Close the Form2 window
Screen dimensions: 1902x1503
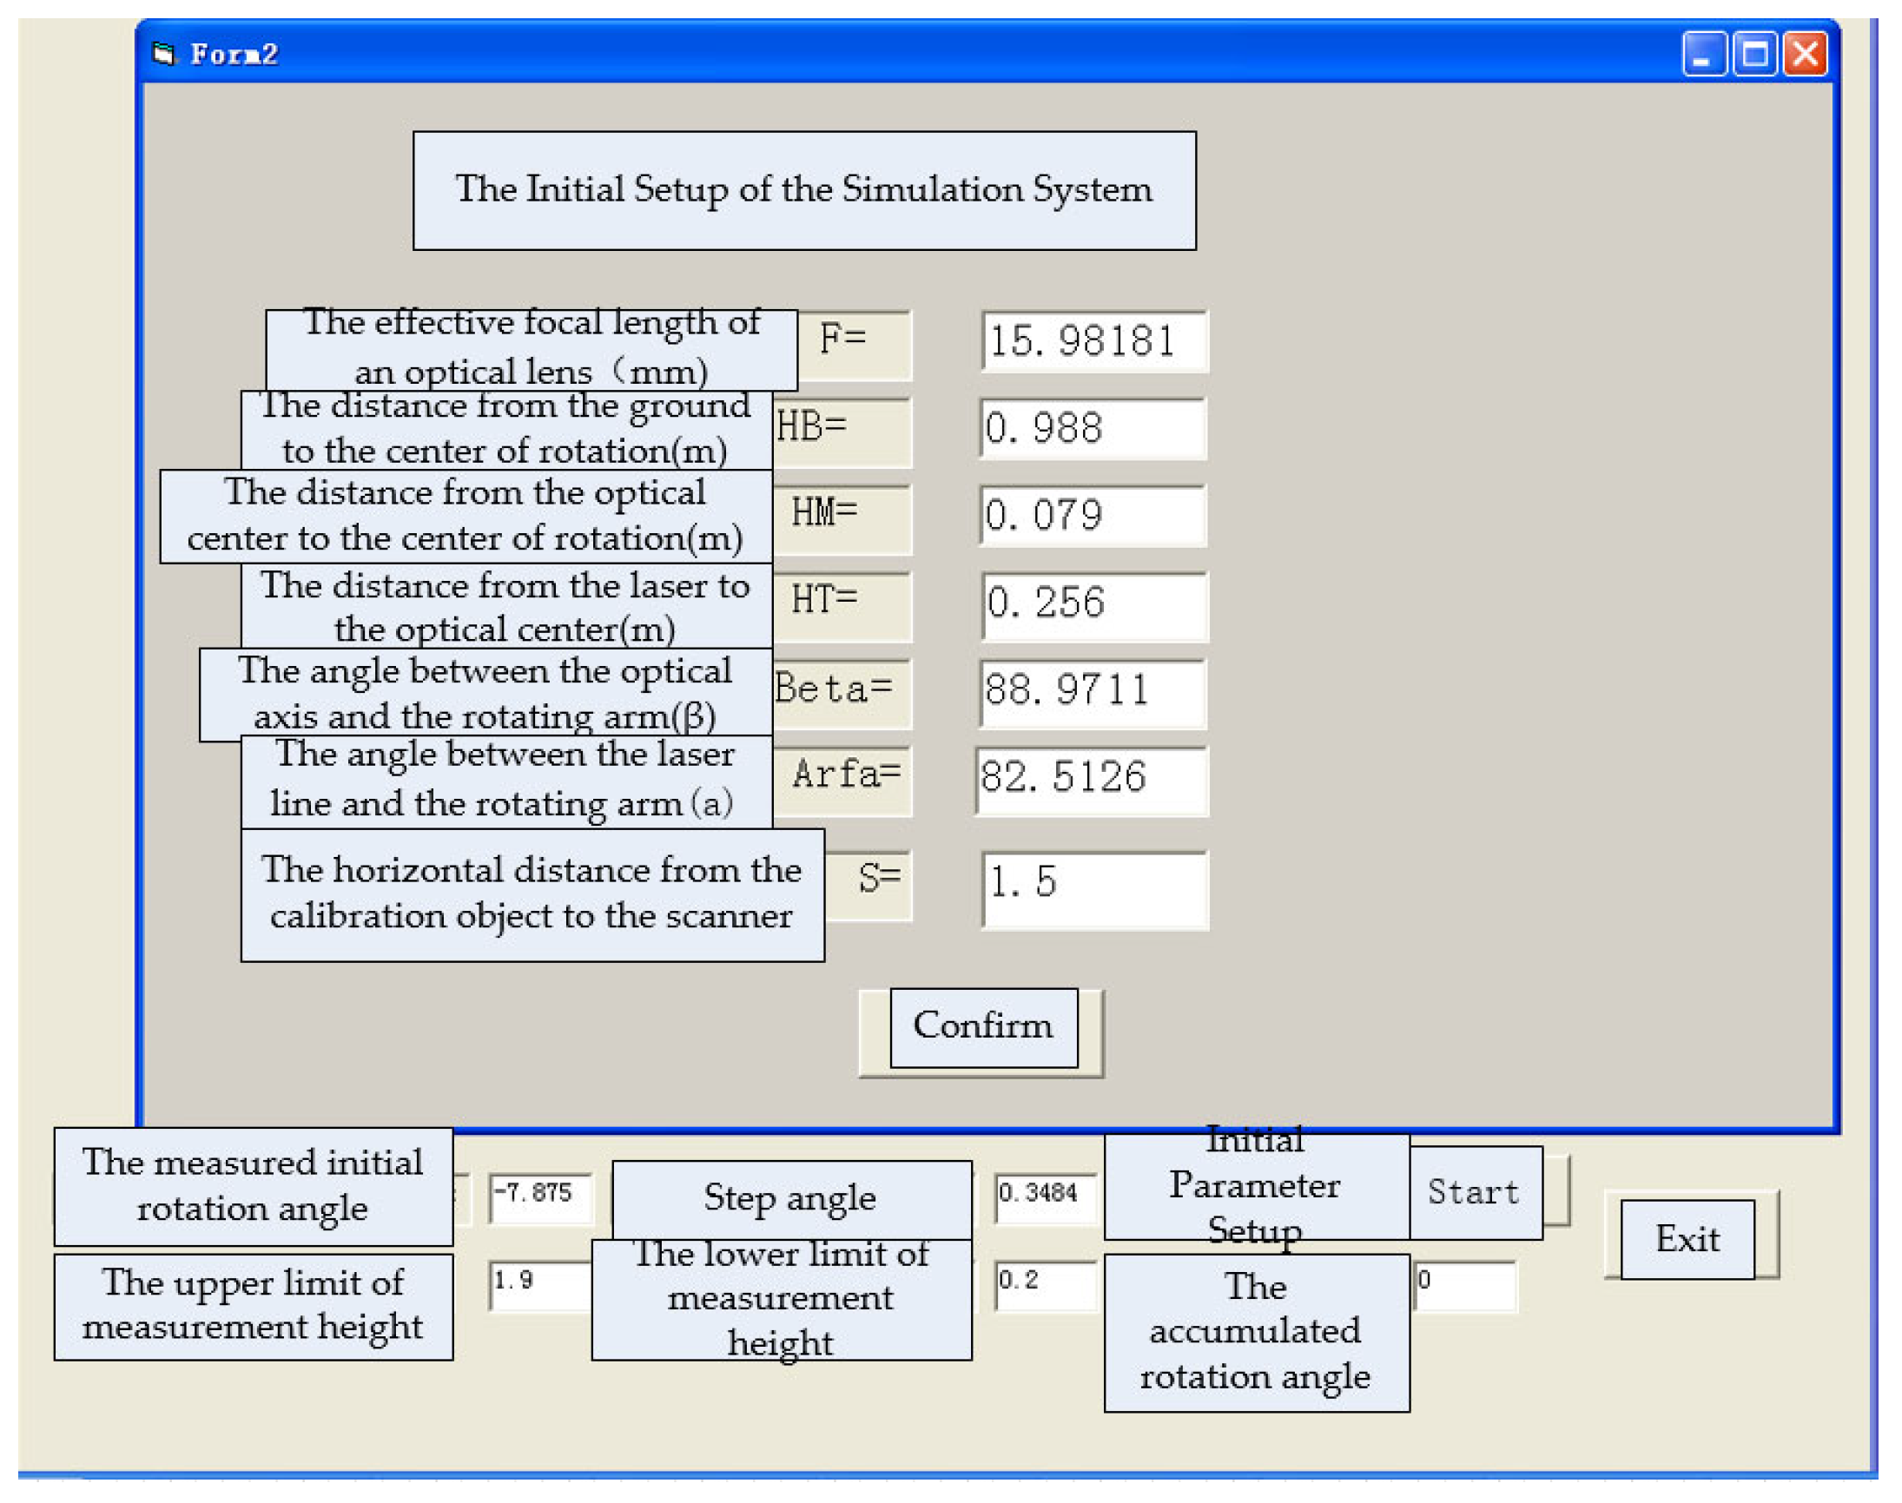click(1806, 55)
